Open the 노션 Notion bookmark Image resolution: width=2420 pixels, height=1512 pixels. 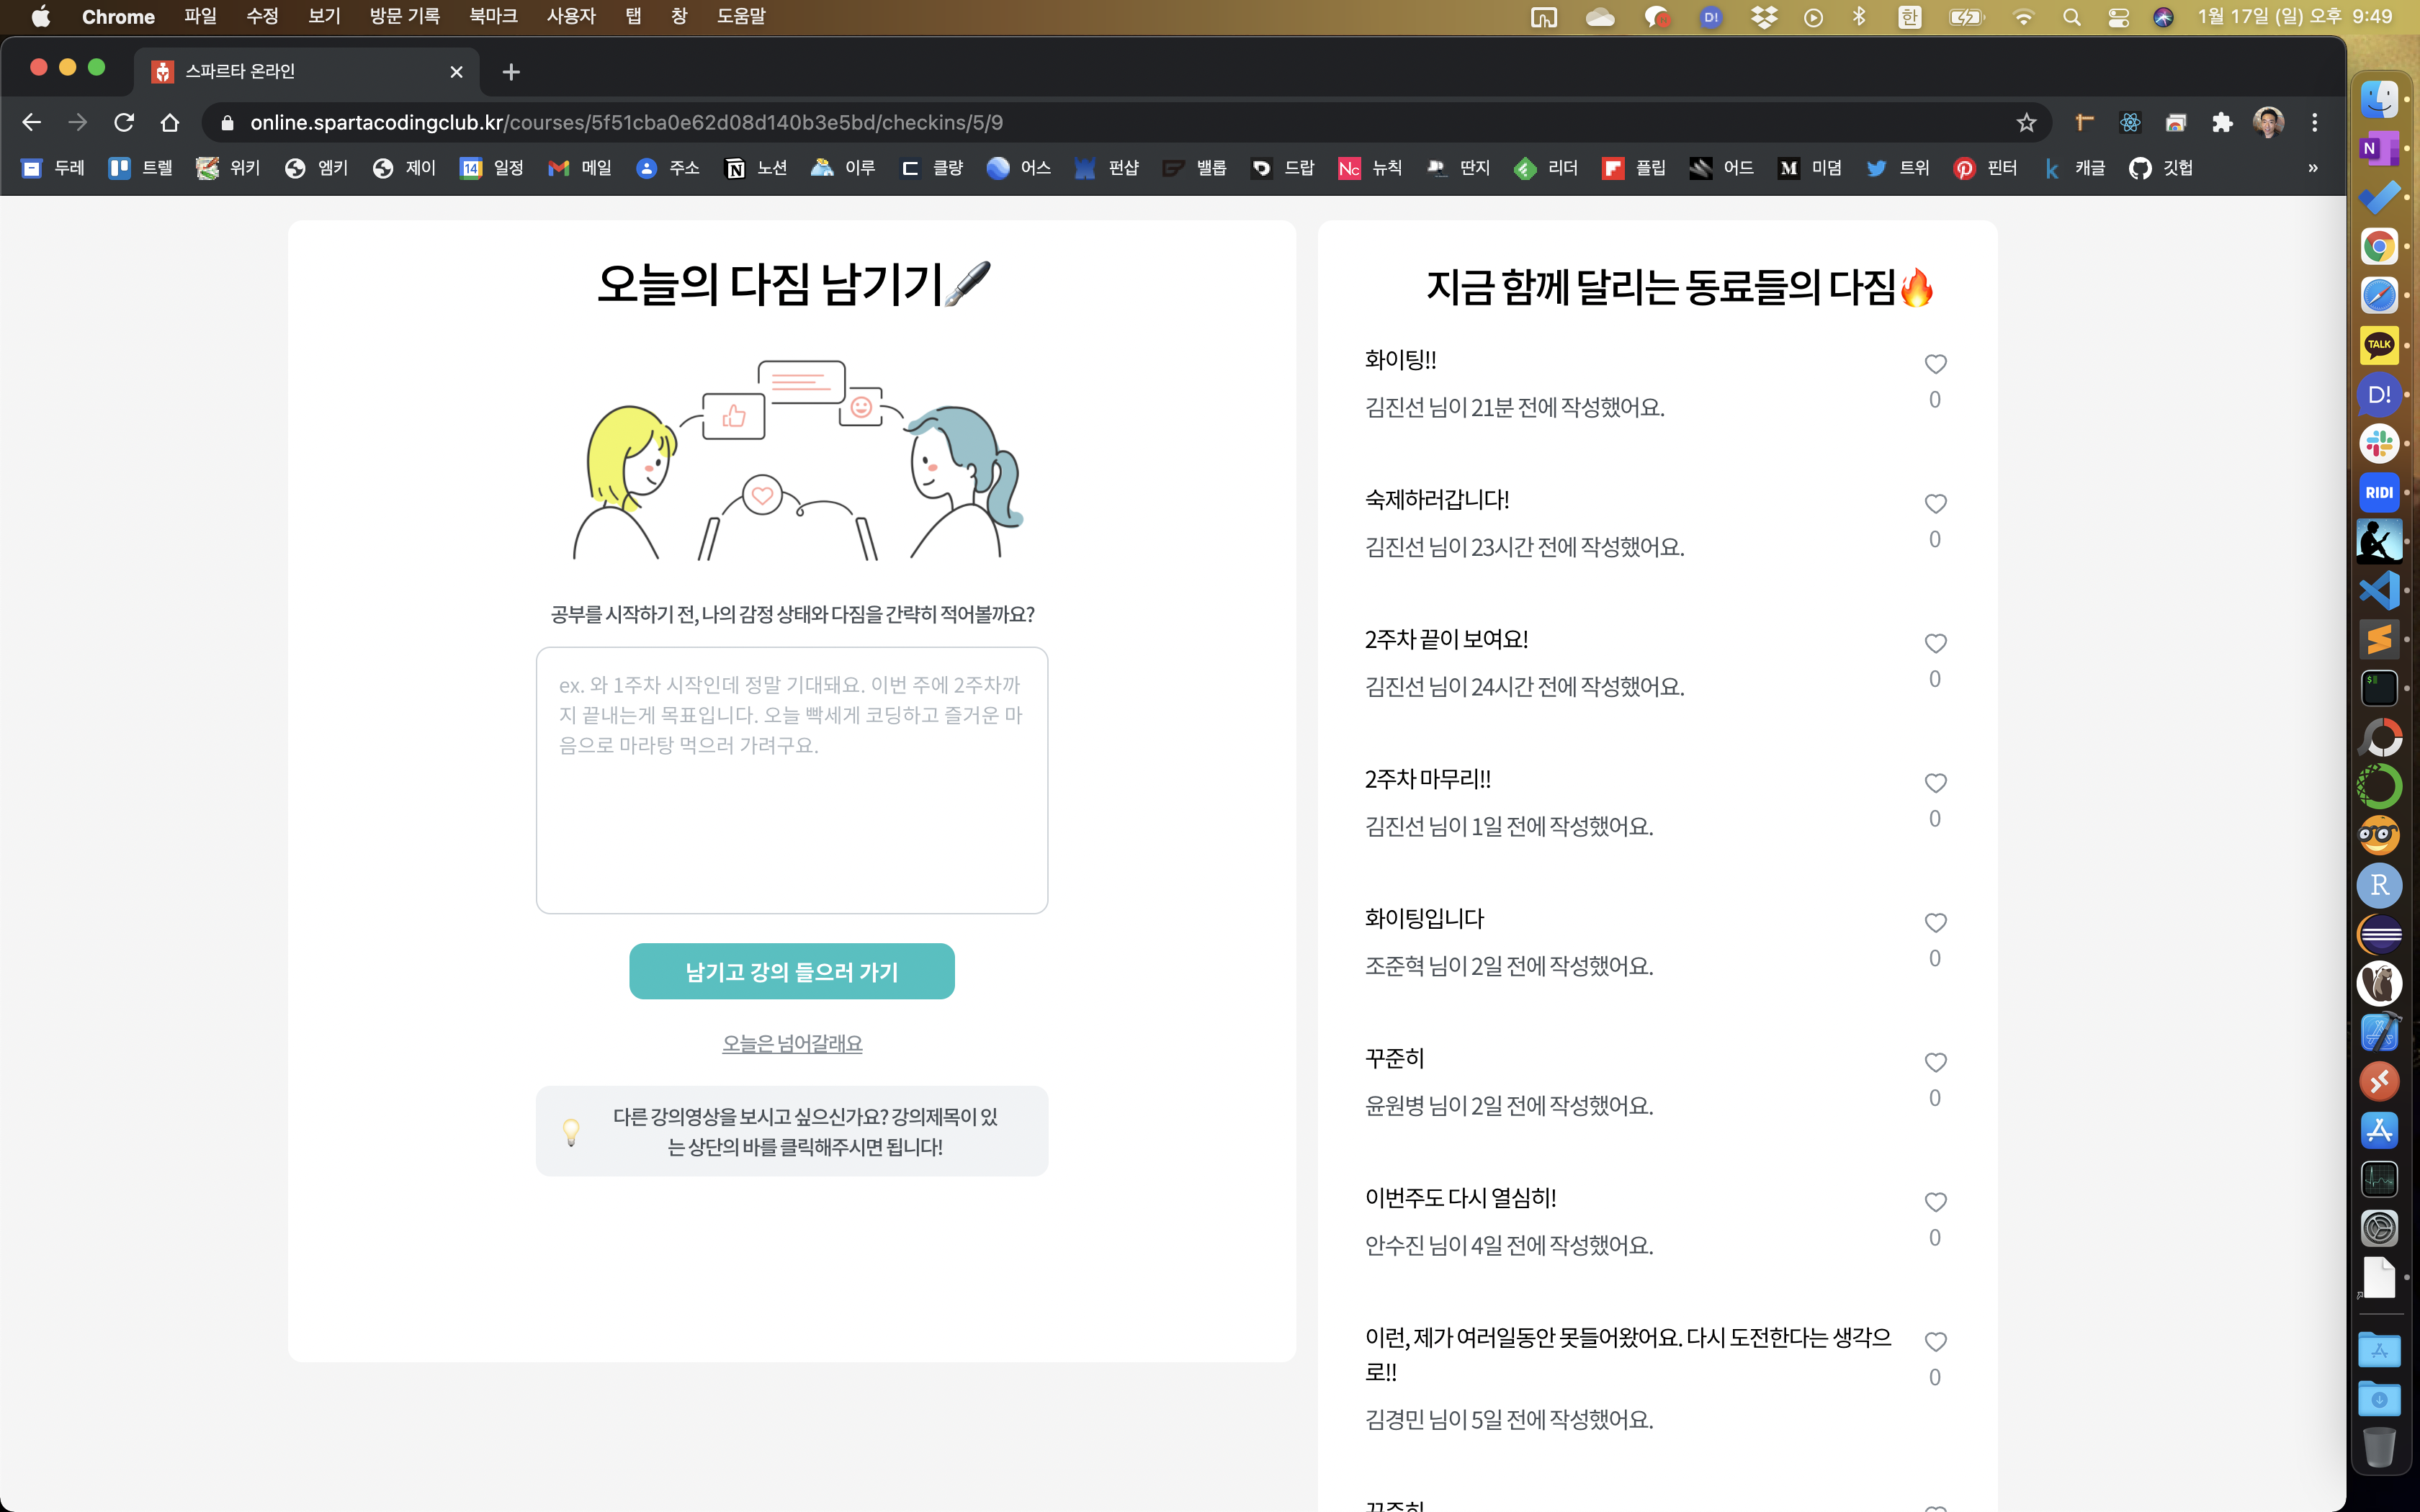[755, 168]
